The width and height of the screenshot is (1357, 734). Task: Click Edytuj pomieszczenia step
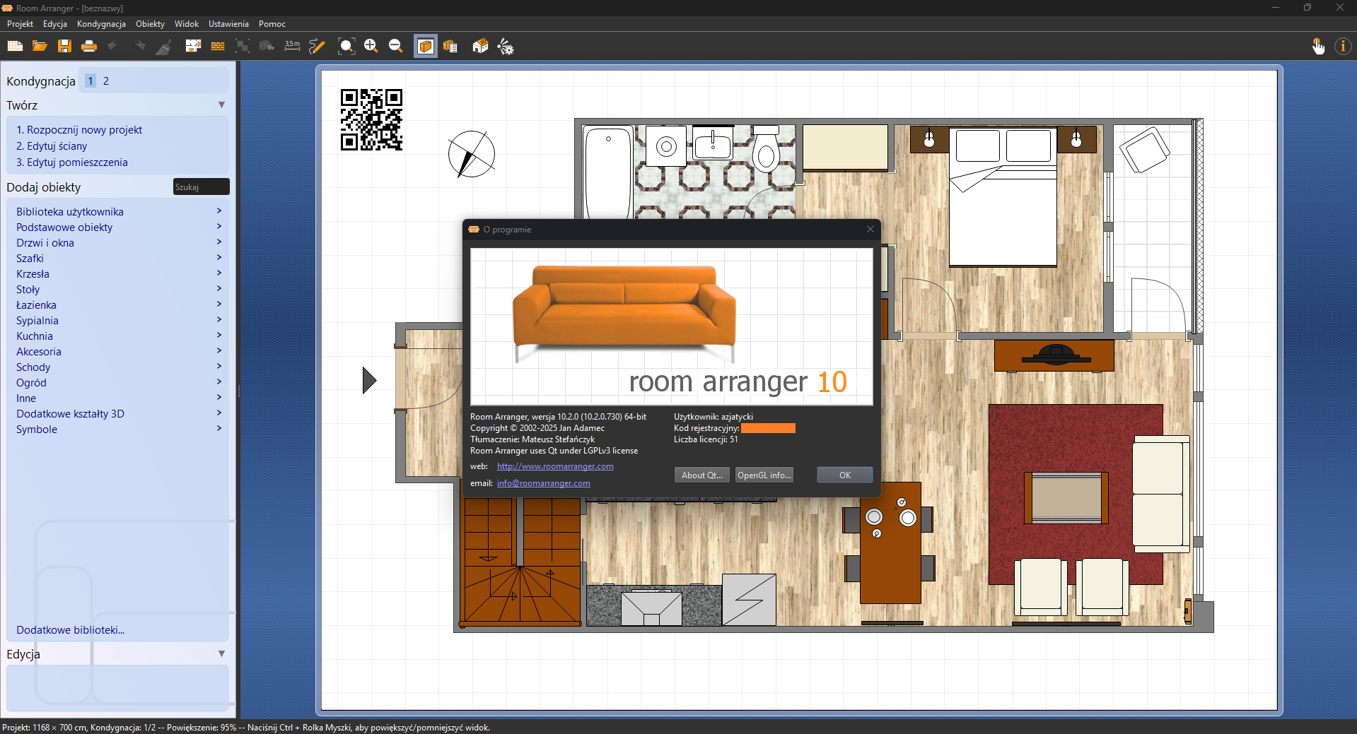[x=72, y=162]
